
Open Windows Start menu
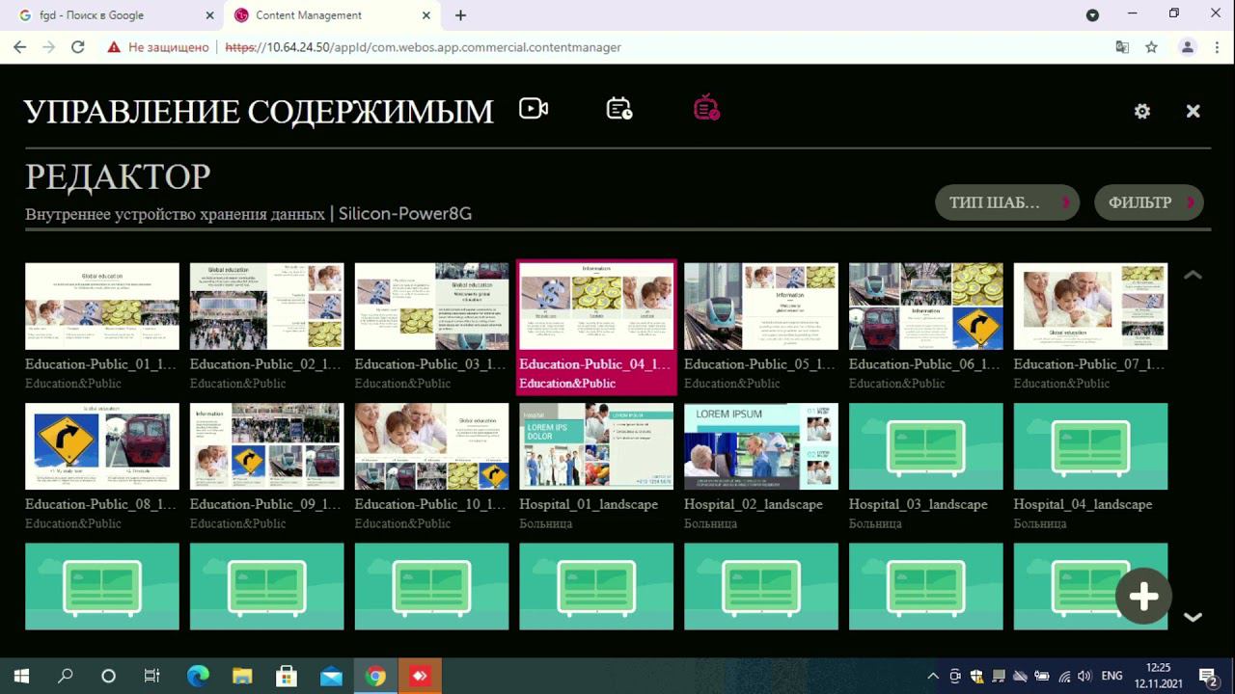pos(21,676)
